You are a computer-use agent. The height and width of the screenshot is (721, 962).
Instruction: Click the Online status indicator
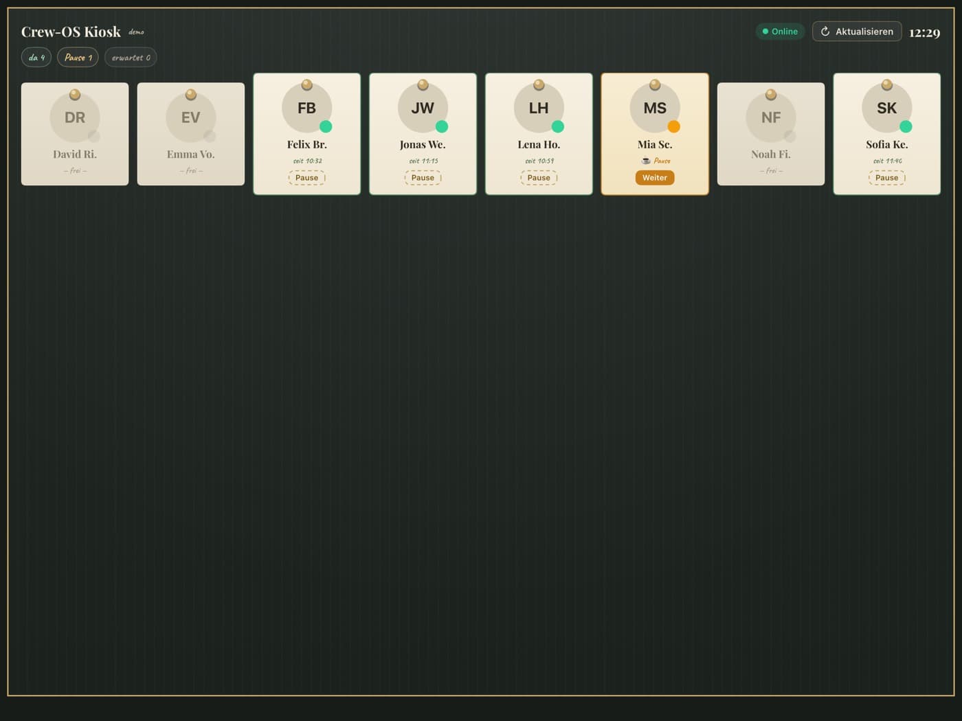click(780, 32)
